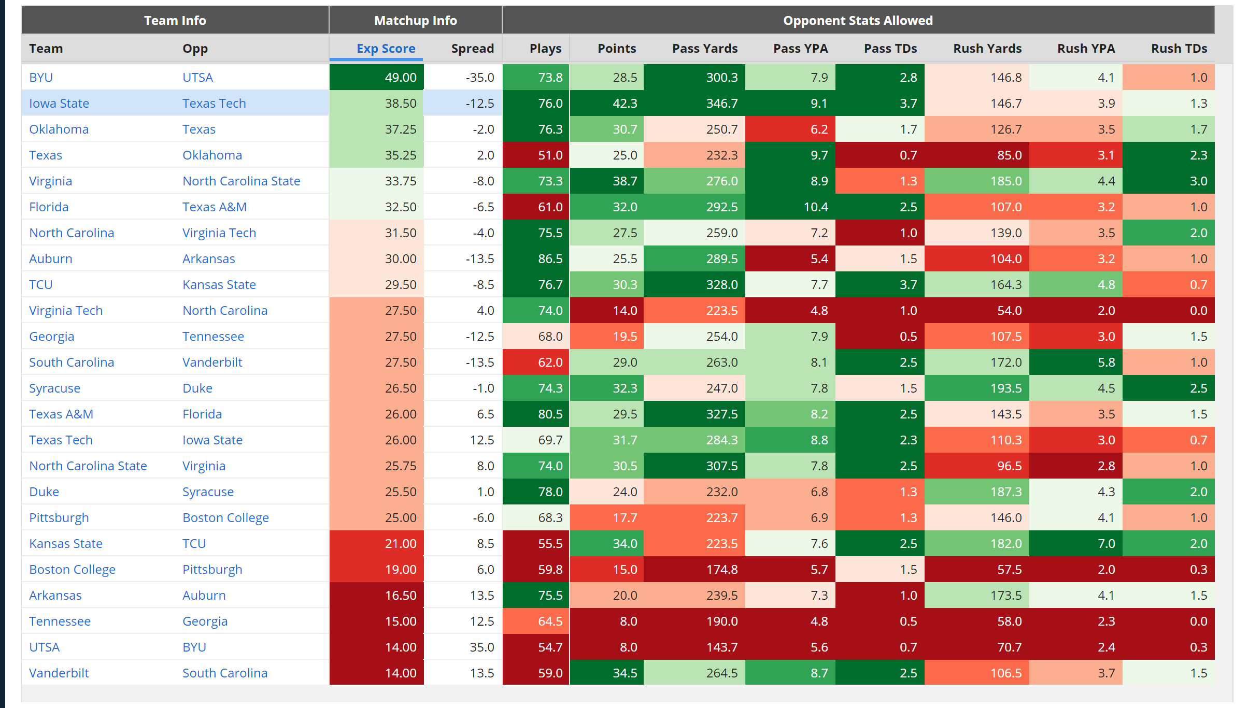Viewport: 1248px width, 708px height.
Task: Open North Carolina State opponent link in Virginia row
Action: [241, 181]
